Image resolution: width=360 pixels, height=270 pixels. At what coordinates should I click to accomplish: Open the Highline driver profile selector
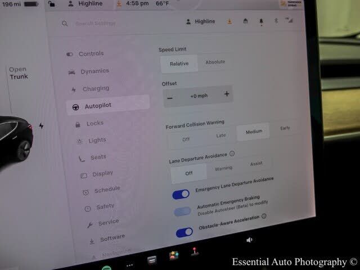[200, 22]
